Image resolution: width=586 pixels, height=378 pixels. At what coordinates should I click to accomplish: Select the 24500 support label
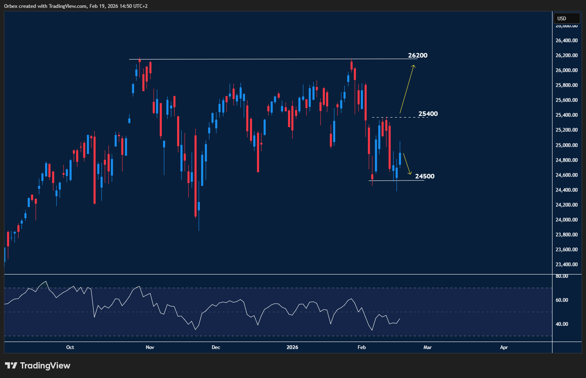[425, 176]
